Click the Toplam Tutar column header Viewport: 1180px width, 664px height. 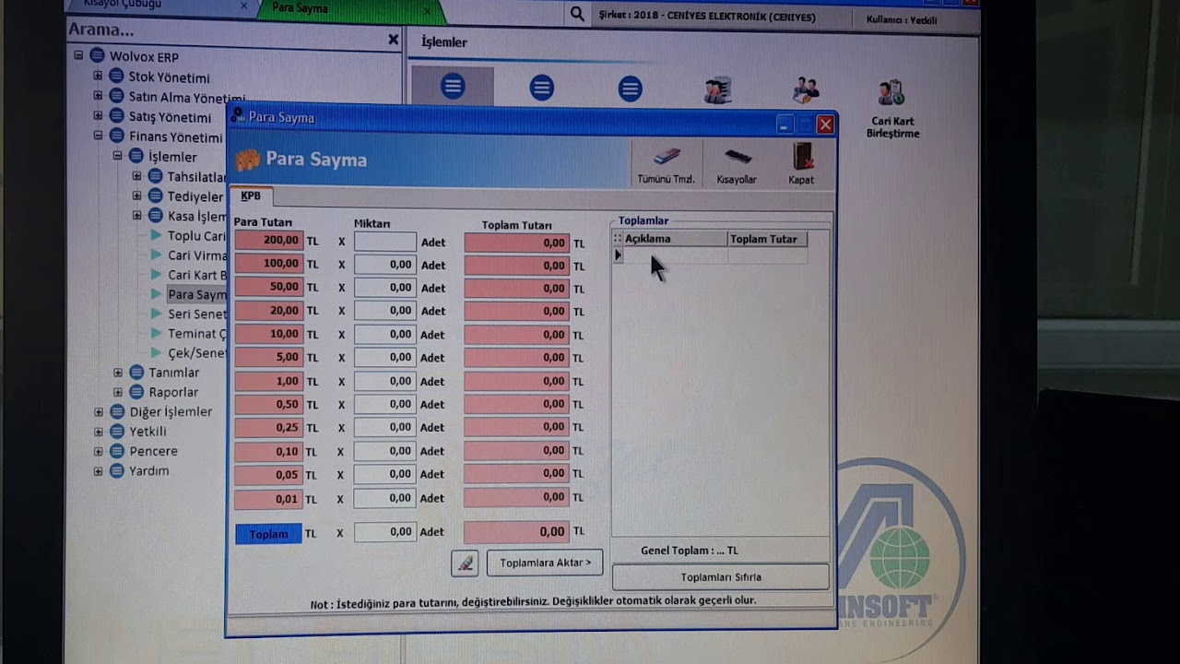[767, 239]
